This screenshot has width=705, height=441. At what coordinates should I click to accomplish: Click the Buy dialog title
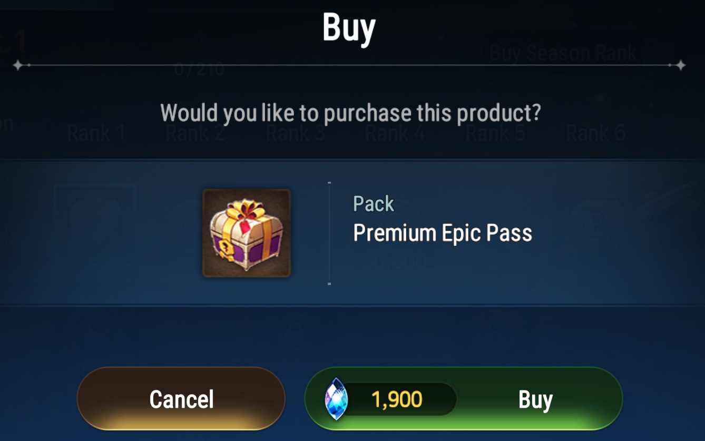[x=349, y=28]
